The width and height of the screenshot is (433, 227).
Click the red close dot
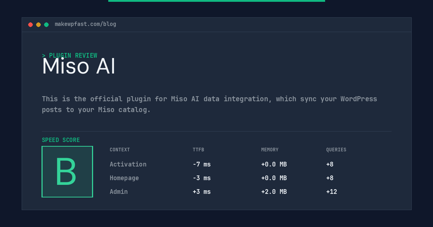(x=30, y=25)
